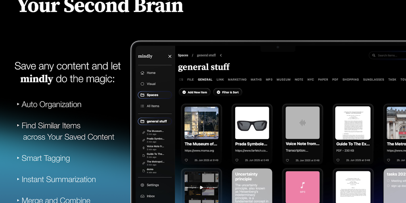The height and width of the screenshot is (203, 406).
Task: Open The Metro... museum facade thumbnail
Action: [x=396, y=123]
